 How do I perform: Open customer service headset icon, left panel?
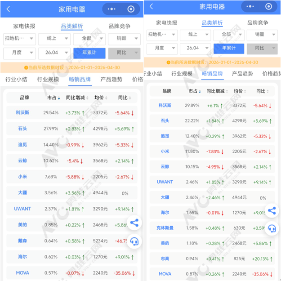click(134, 241)
